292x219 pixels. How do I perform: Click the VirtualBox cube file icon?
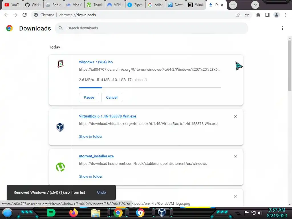60,127
